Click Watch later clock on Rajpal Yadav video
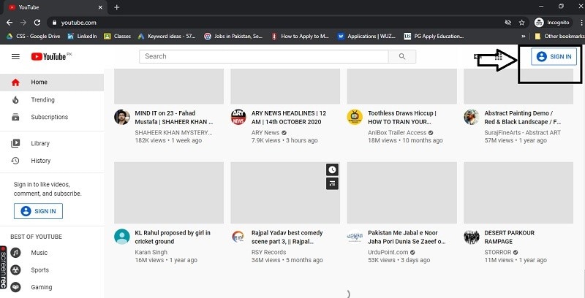Screen dimensions: 585x298 tap(332, 170)
